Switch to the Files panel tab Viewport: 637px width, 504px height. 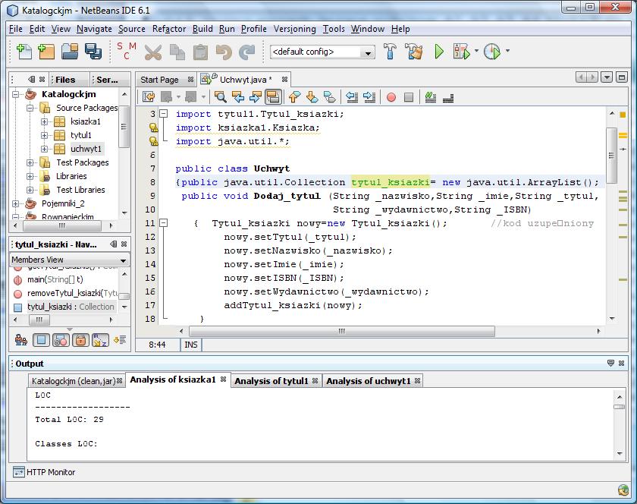pos(65,80)
